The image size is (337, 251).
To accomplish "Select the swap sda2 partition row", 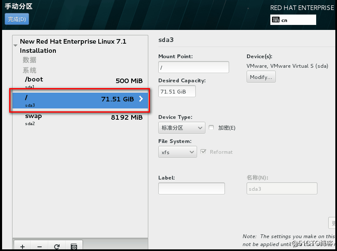I will (x=80, y=119).
